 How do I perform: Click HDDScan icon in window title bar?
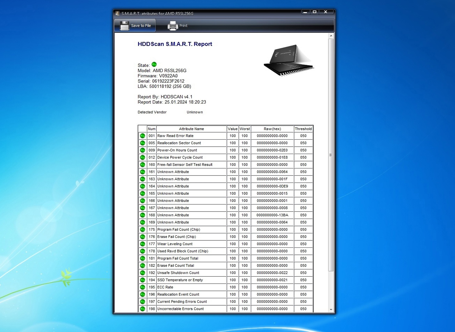click(x=117, y=14)
